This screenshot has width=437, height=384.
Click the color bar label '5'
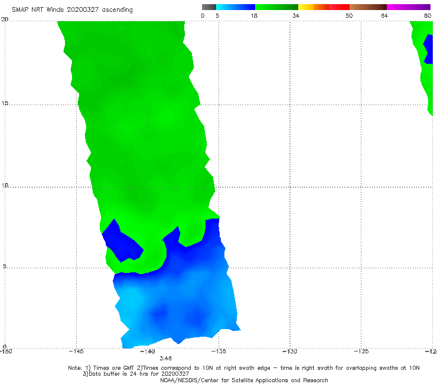[217, 15]
